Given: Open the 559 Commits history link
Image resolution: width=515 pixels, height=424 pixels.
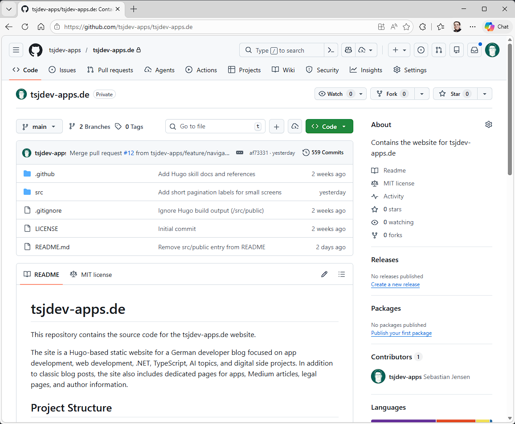Looking at the screenshot, I should tap(323, 152).
